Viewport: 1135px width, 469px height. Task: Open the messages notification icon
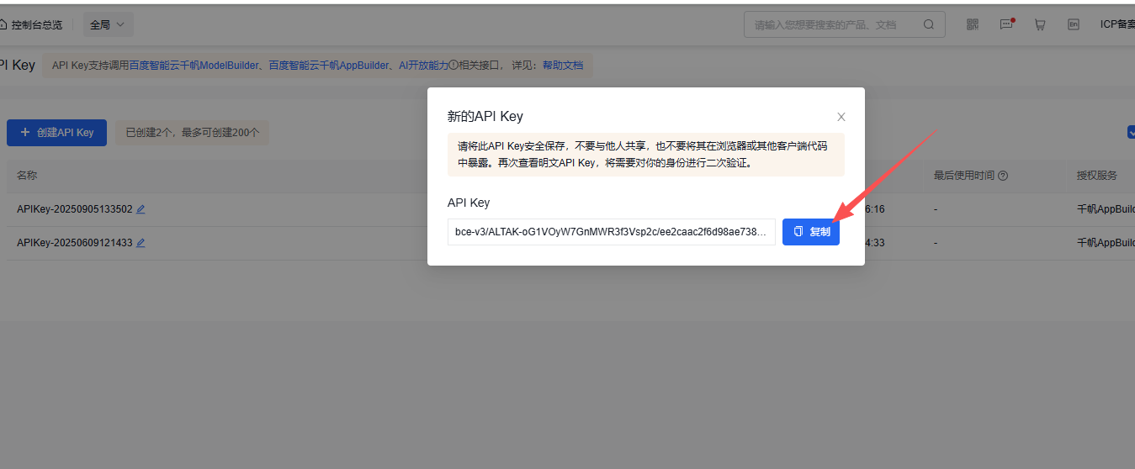pyautogui.click(x=1006, y=24)
